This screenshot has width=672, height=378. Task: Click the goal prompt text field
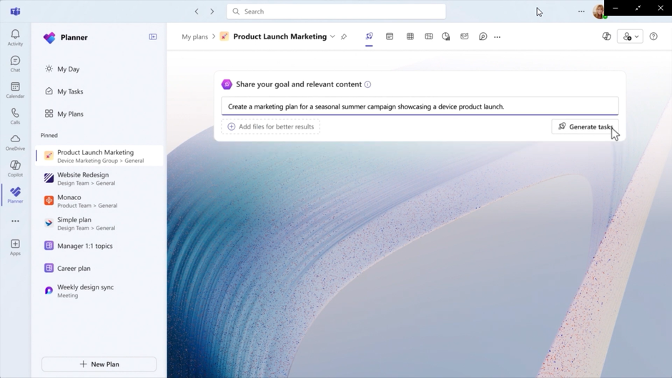click(420, 106)
